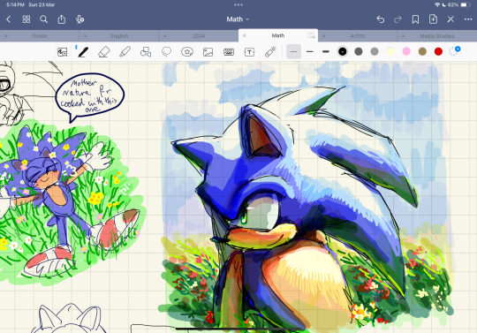Pick the dark gray pen color

pyautogui.click(x=359, y=52)
